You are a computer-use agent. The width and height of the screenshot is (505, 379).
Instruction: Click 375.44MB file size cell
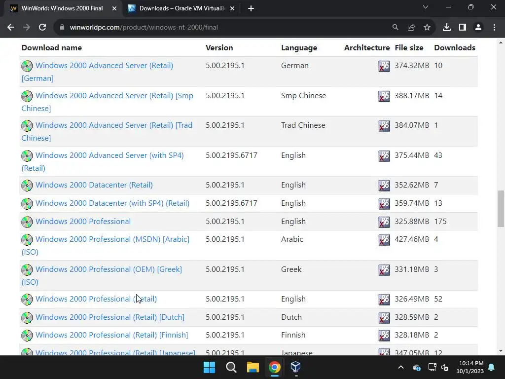pyautogui.click(x=412, y=155)
